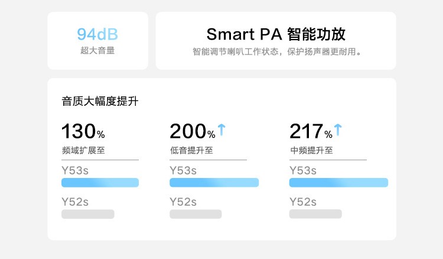Click the 中频提升至 label
Image resolution: width=443 pixels, height=259 pixels.
click(311, 150)
